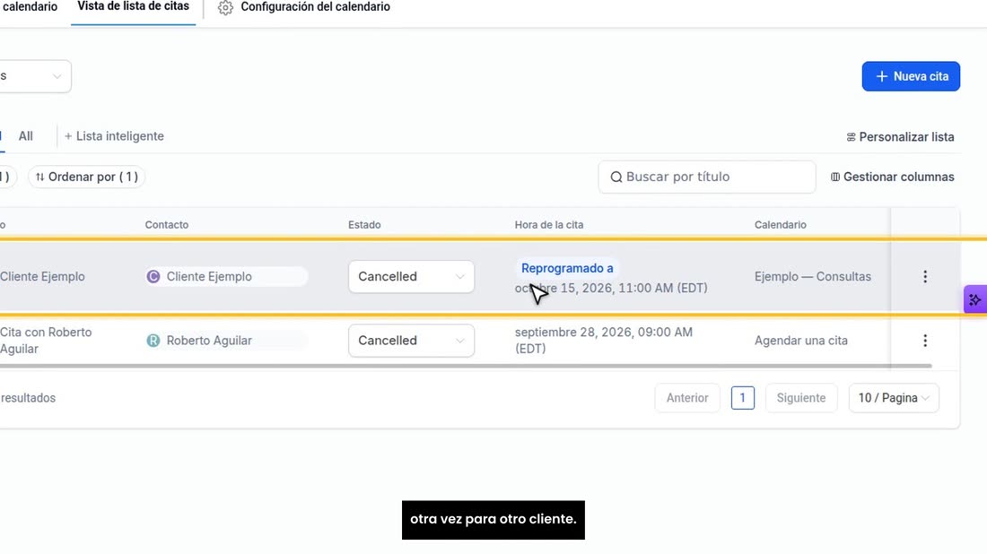
Task: Click the plus icon on Nueva cita
Action: click(x=881, y=76)
